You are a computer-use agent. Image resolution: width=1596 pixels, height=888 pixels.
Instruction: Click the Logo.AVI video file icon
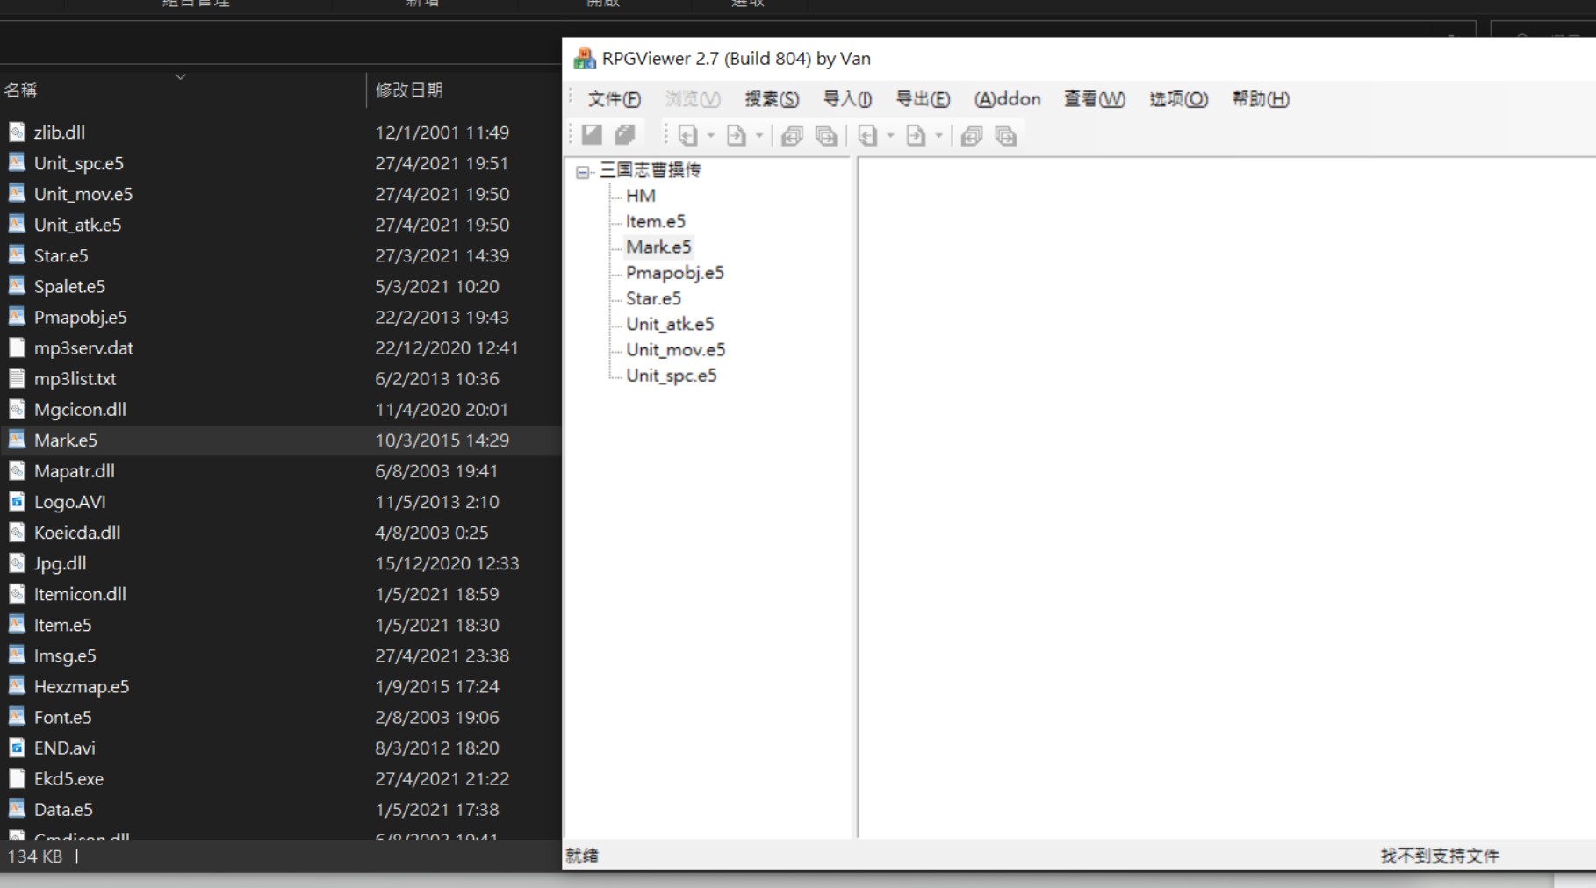(17, 502)
